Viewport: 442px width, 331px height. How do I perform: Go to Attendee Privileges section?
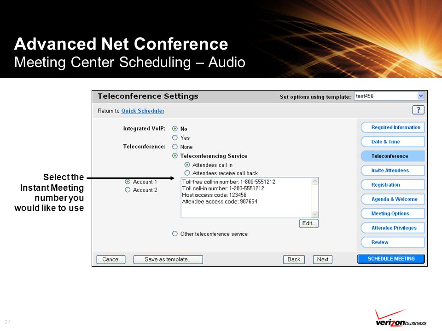(393, 228)
